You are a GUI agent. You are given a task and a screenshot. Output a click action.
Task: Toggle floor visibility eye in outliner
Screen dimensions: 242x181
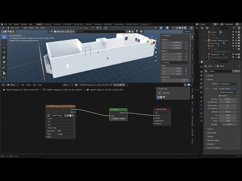[x=236, y=46]
